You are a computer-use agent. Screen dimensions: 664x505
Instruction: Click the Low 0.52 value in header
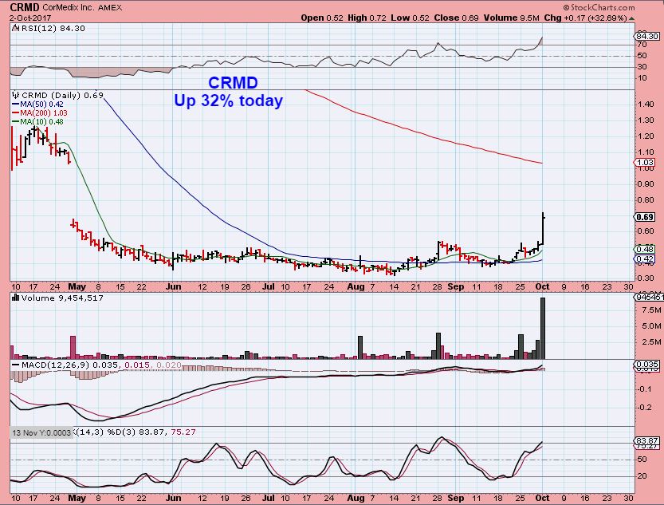[x=410, y=18]
